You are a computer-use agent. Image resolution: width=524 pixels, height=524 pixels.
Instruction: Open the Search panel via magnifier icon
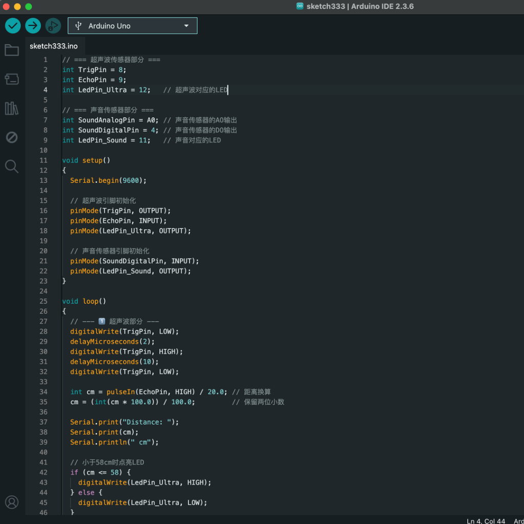coord(11,165)
